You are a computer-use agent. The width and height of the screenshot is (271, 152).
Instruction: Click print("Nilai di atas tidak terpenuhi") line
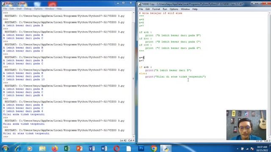pos(176,76)
